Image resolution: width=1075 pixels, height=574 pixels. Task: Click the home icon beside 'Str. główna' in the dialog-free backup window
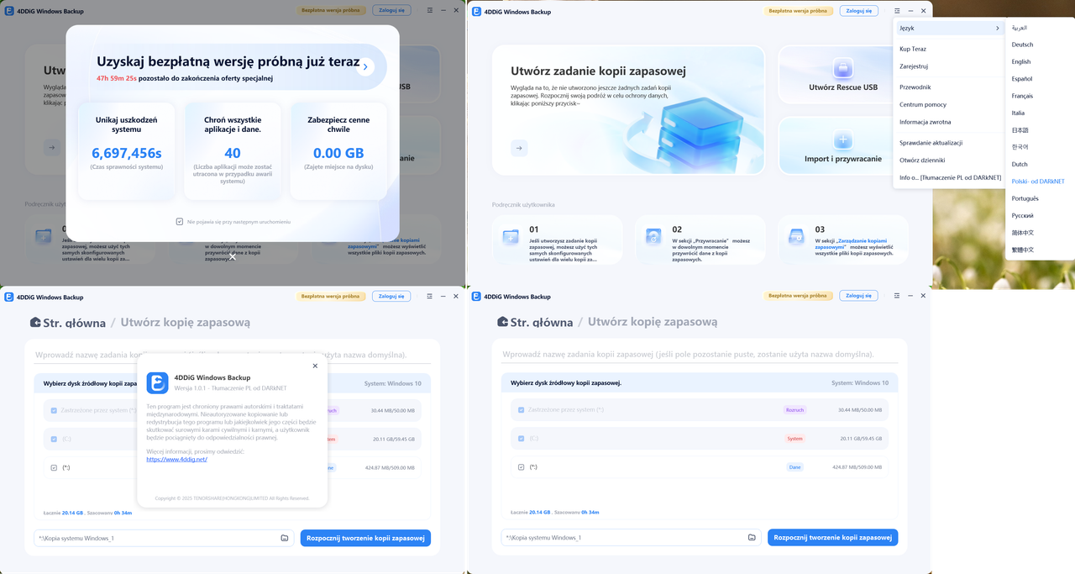(502, 322)
